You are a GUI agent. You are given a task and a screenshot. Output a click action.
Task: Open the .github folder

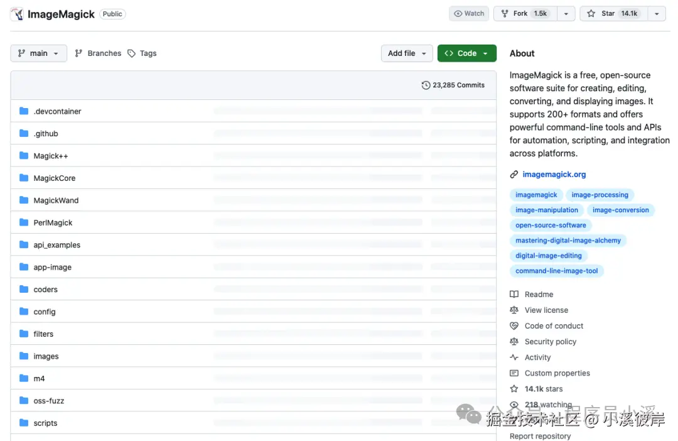coord(46,133)
